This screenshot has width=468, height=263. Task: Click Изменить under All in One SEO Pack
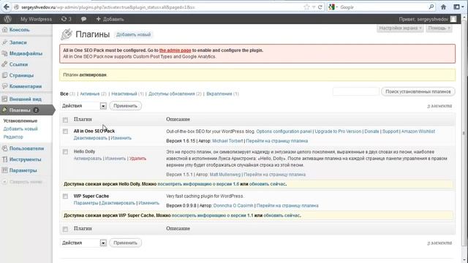[x=121, y=138]
